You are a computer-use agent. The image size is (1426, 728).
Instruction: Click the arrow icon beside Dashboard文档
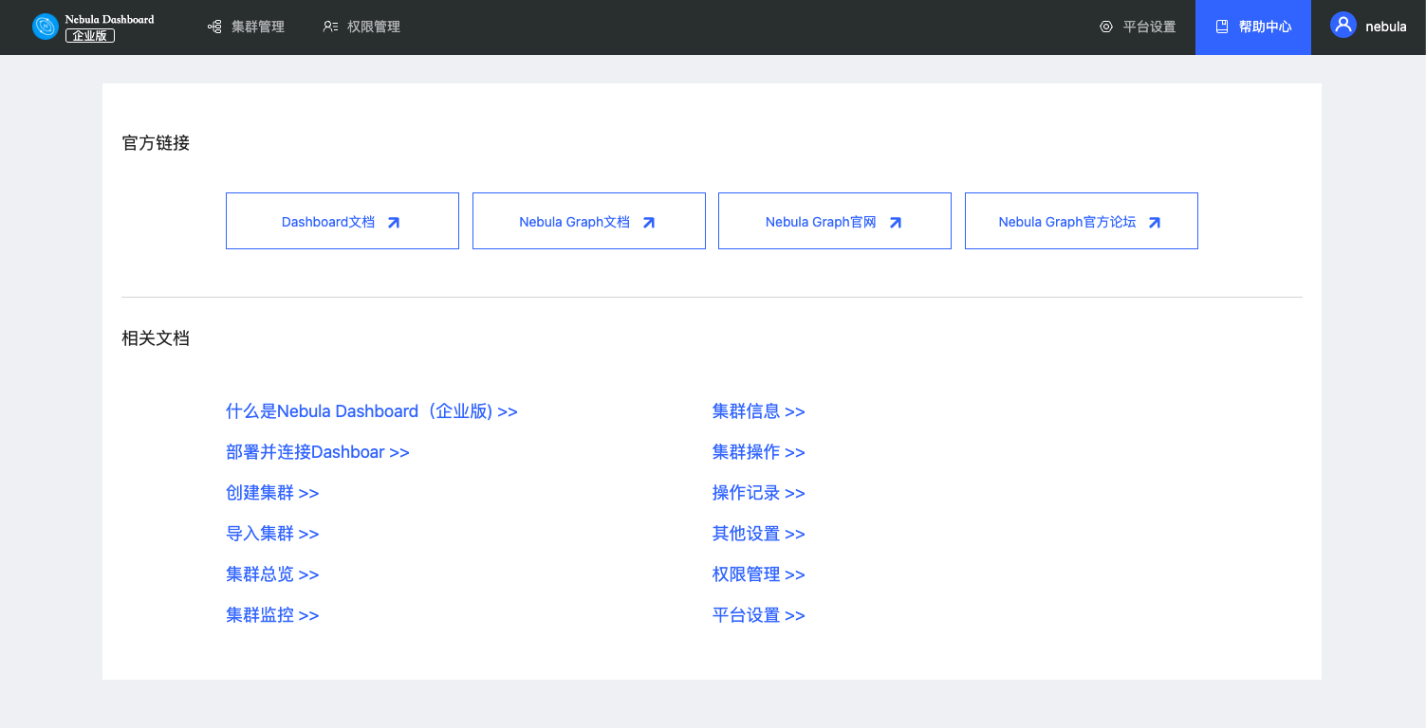click(x=394, y=222)
